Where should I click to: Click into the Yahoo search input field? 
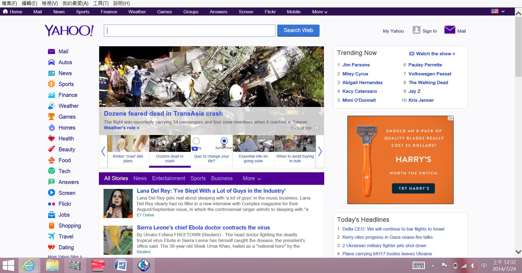(189, 30)
